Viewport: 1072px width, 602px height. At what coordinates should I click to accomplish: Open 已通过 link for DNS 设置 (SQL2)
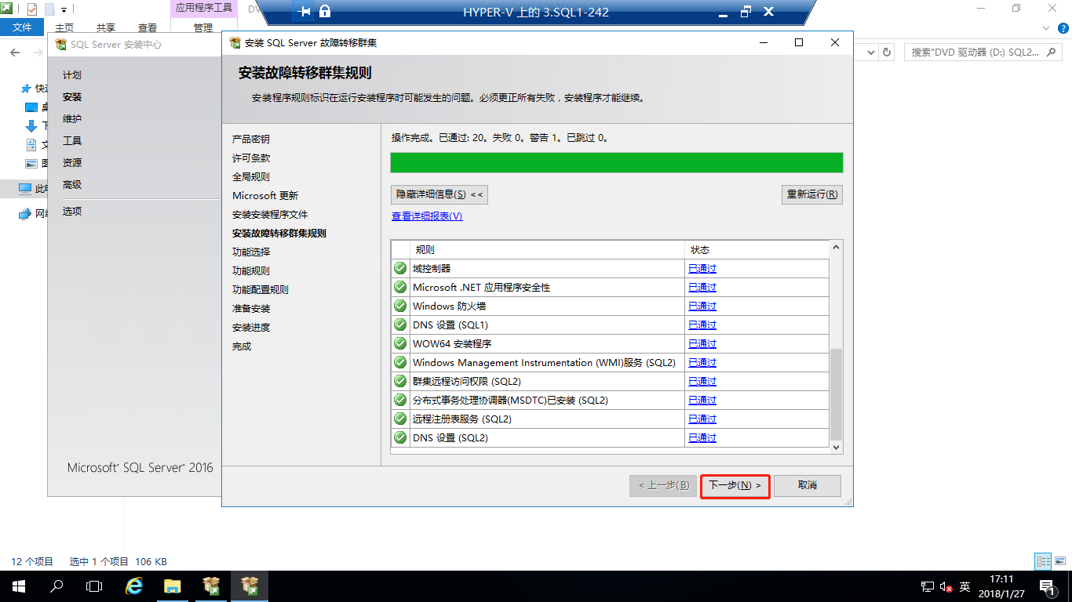coord(702,438)
